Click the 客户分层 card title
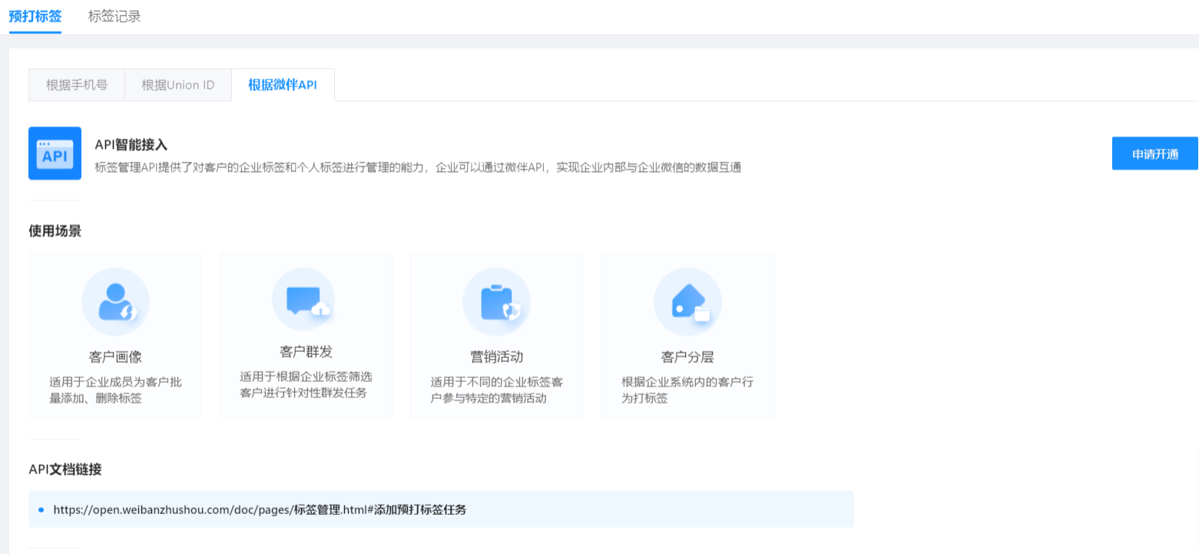 tap(687, 357)
